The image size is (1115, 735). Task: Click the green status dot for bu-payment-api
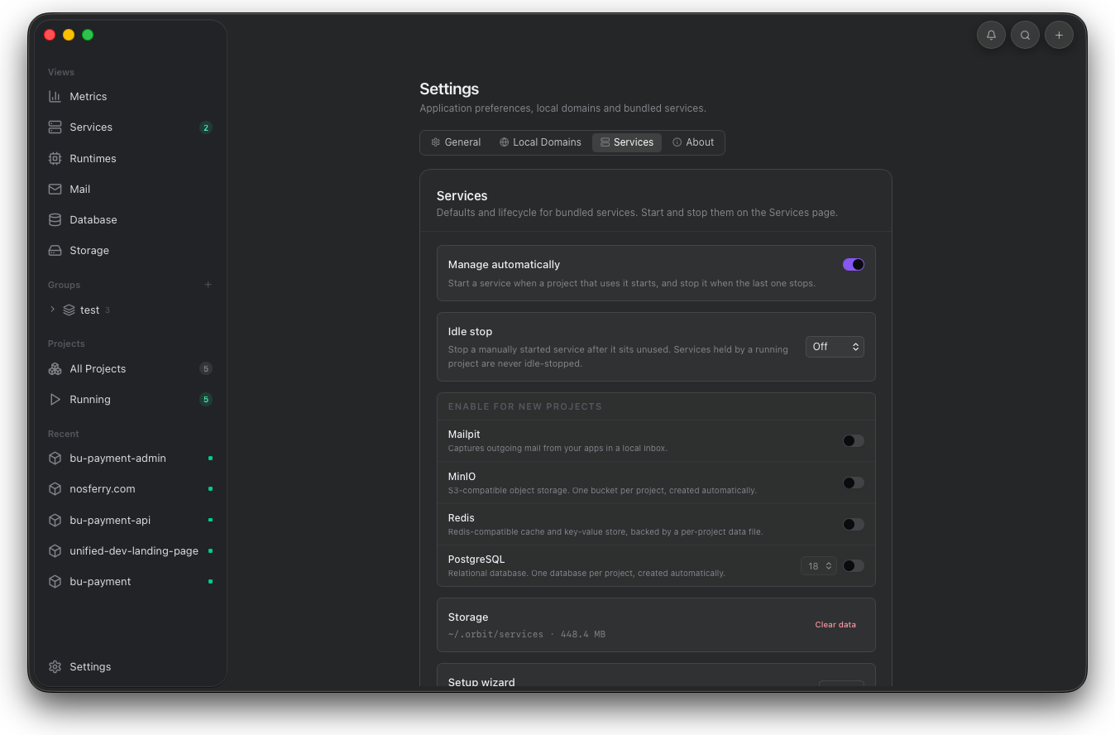pyautogui.click(x=210, y=520)
